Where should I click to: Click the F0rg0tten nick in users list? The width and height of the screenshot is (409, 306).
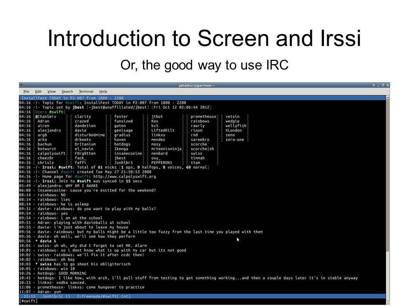point(85,154)
